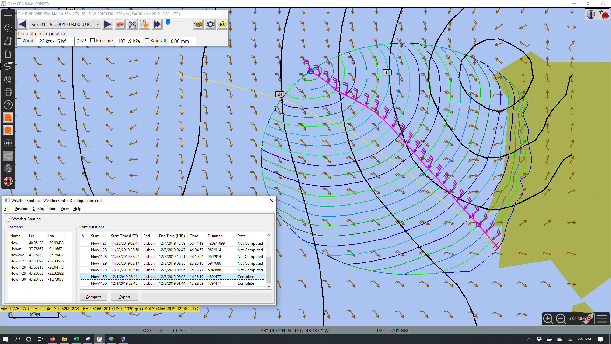Open the Configuration menu
Viewport: 611px width, 344px height.
pyautogui.click(x=44, y=209)
